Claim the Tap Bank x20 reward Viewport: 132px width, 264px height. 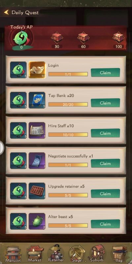(x=105, y=103)
